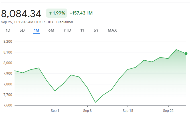Show the MAX time range
The image size is (190, 117).
tap(112, 30)
